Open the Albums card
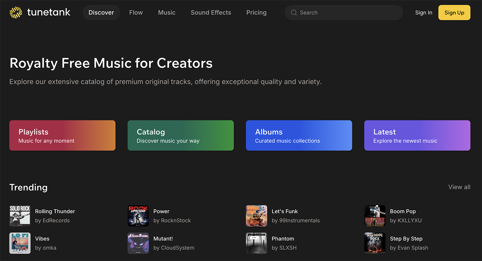Viewport: 482px width, 261px height. point(299,135)
